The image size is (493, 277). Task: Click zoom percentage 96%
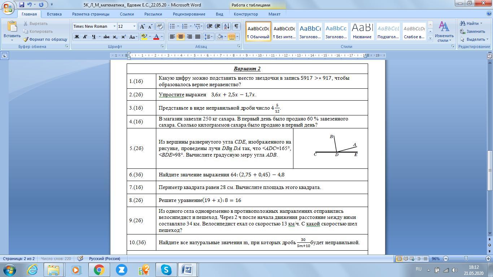(x=436, y=259)
